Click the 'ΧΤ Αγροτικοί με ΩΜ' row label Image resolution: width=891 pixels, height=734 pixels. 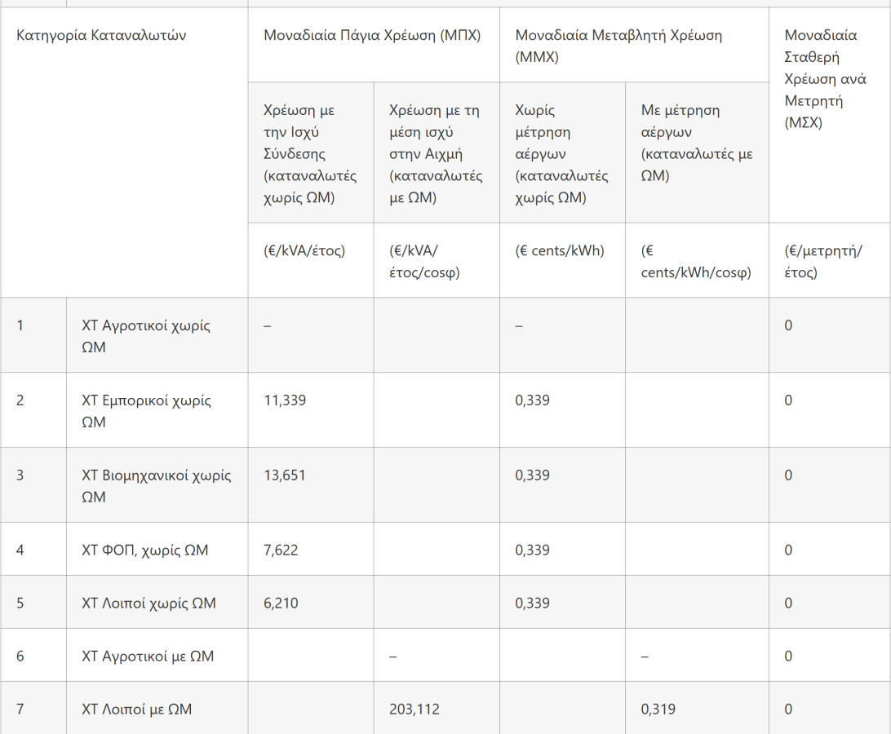(x=148, y=657)
